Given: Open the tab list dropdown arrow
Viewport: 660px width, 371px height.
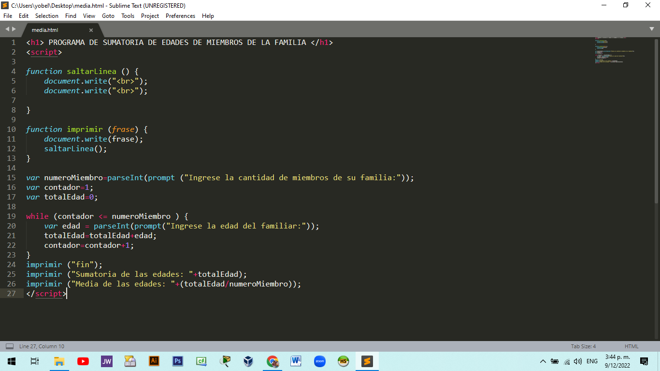Looking at the screenshot, I should click(x=652, y=29).
